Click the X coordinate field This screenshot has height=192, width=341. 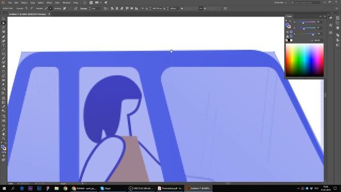(157, 9)
